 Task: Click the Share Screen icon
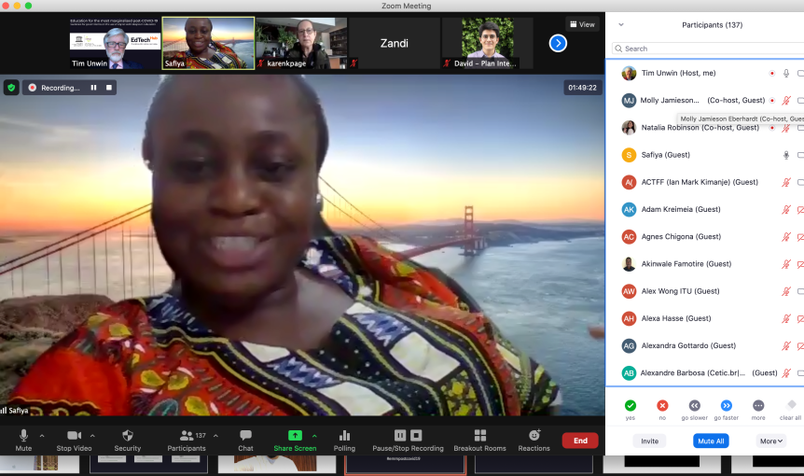tap(295, 436)
